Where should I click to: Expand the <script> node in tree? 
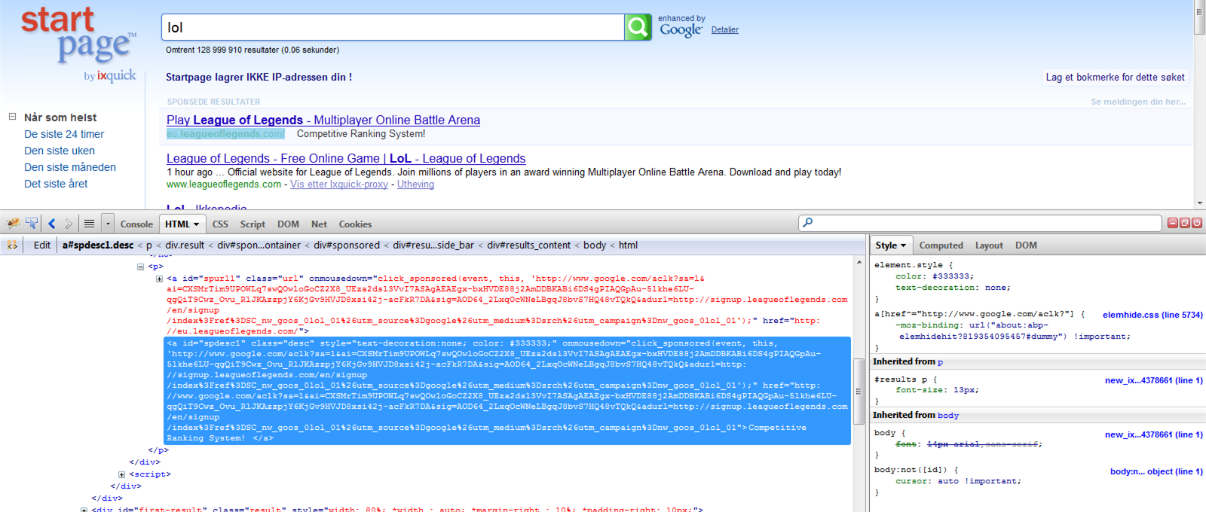pyautogui.click(x=122, y=474)
